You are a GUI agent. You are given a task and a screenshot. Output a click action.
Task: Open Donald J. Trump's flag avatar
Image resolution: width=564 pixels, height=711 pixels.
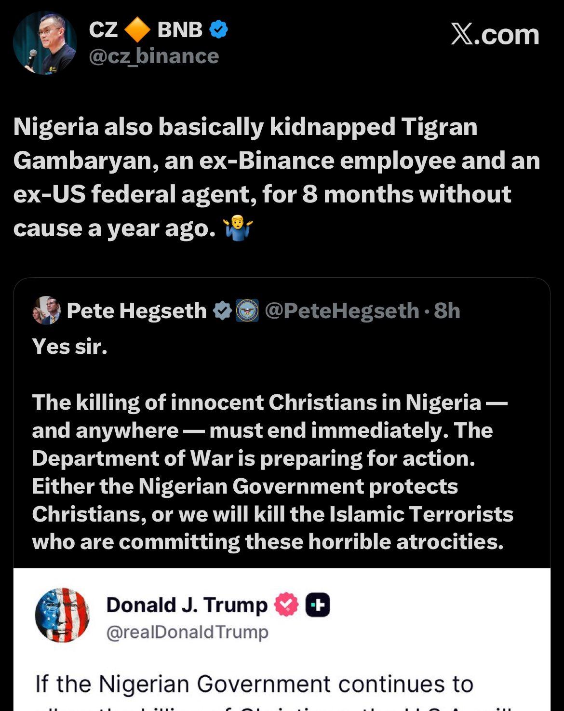(62, 615)
